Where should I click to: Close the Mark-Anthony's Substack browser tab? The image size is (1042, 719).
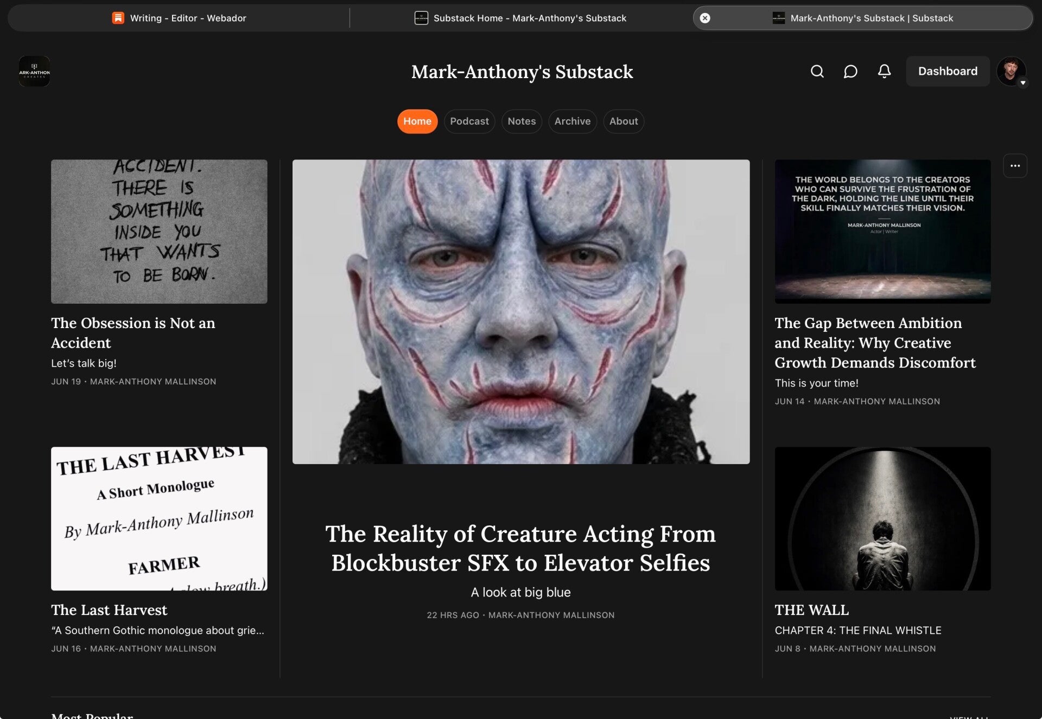click(705, 18)
